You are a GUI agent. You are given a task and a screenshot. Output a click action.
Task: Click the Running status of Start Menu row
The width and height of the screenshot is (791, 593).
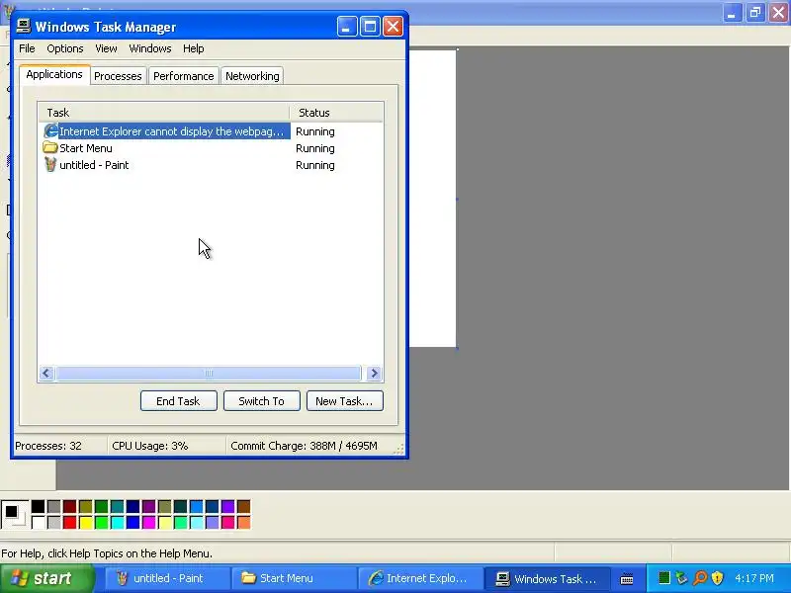[314, 148]
